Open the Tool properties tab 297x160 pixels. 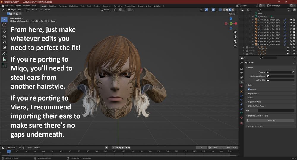241,63
